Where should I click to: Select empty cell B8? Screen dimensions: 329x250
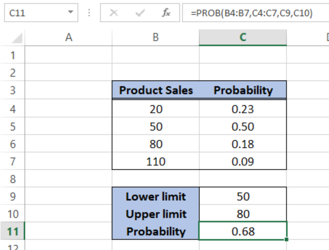[156, 179]
